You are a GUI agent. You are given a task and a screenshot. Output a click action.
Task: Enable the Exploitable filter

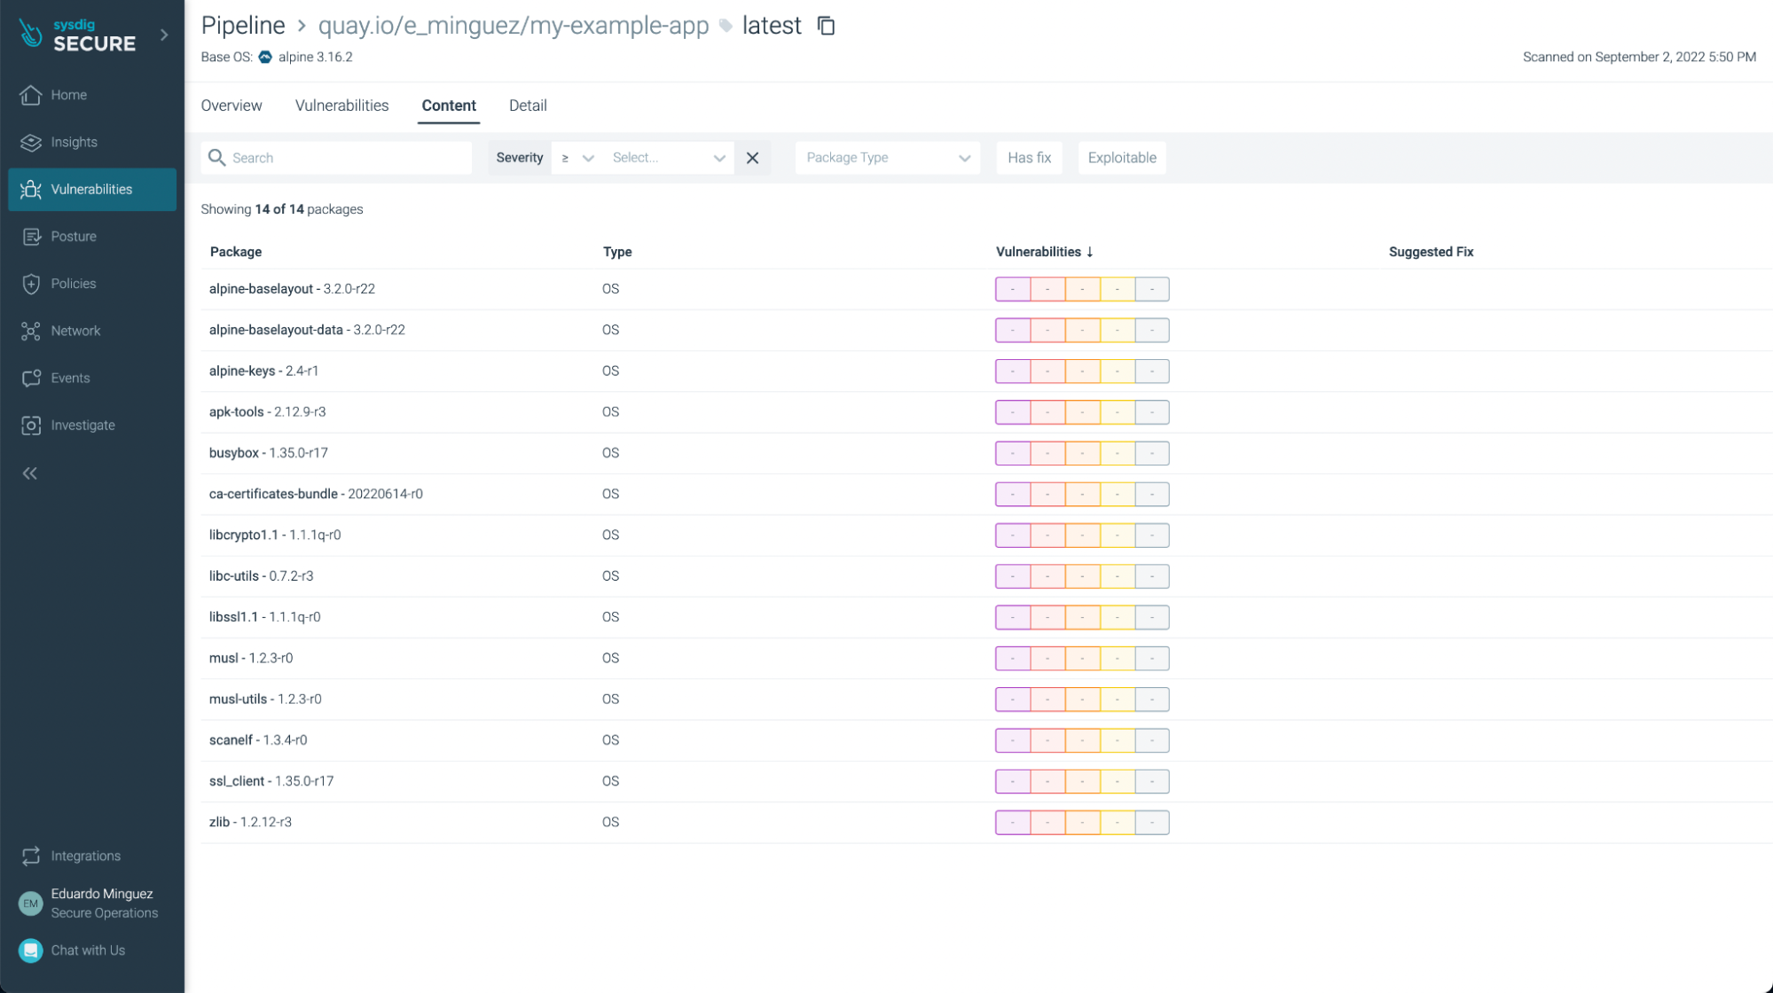[x=1121, y=157]
